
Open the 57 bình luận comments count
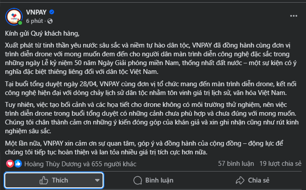tap(236, 164)
